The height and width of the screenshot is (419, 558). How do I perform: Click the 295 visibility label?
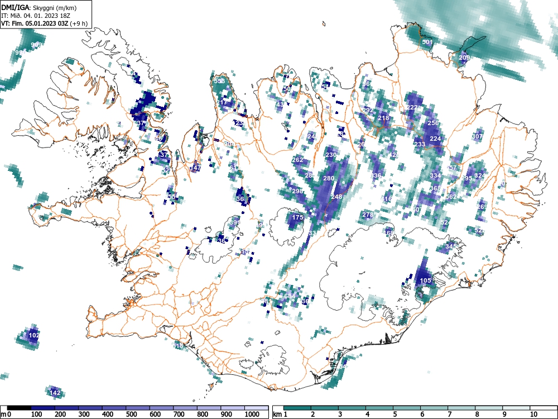pos(467,178)
